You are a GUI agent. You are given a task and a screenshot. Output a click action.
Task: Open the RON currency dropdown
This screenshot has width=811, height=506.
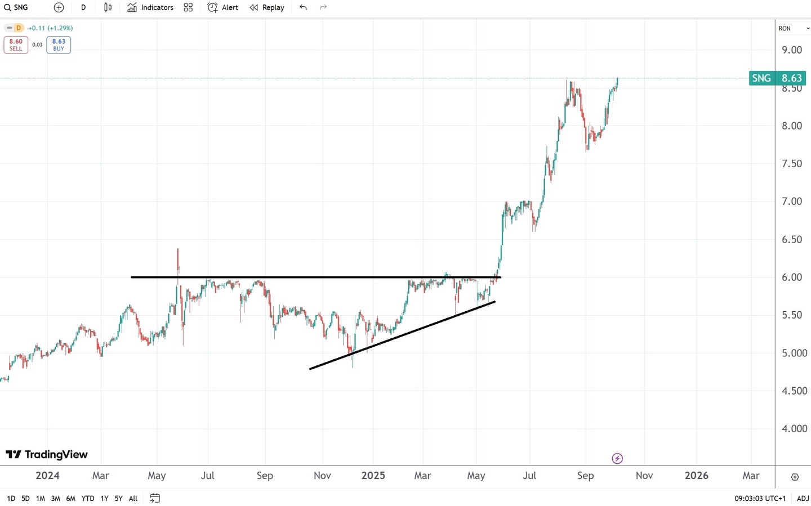pyautogui.click(x=793, y=28)
